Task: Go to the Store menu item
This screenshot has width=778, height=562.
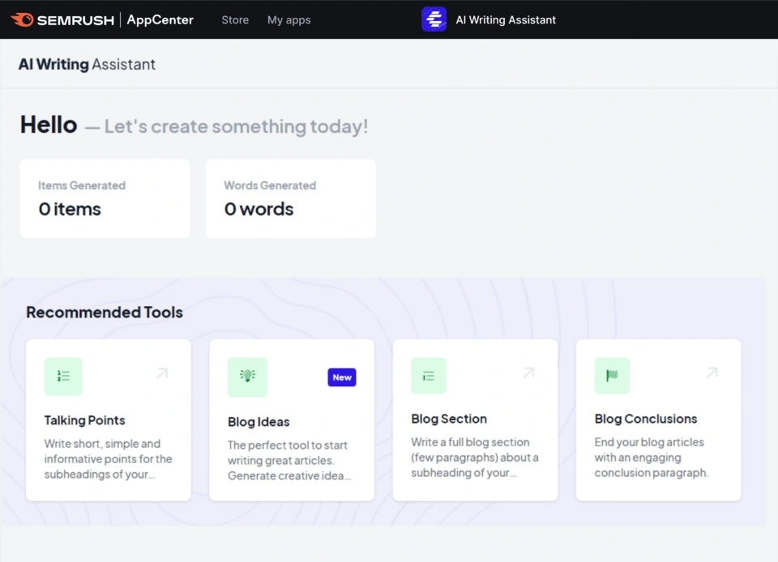Action: (x=235, y=19)
